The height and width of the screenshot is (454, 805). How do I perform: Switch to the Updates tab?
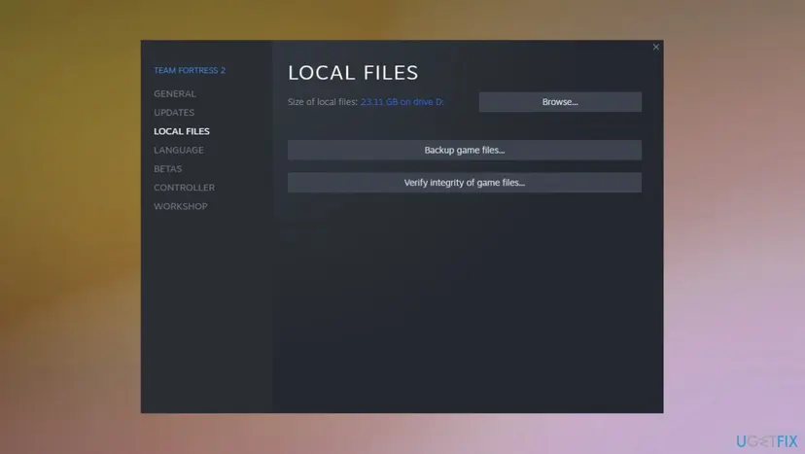(174, 113)
